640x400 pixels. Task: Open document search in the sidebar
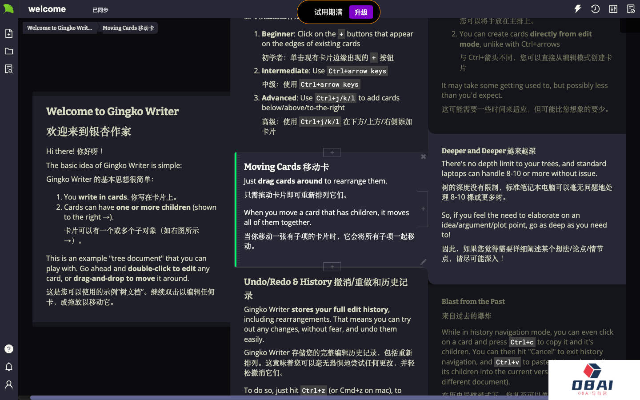[8, 69]
